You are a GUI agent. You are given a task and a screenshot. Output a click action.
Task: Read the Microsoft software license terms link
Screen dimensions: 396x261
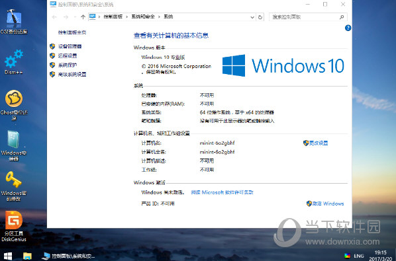222,192
